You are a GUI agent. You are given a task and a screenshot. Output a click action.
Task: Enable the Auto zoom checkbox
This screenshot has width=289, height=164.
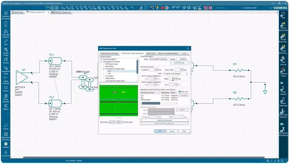(123, 122)
